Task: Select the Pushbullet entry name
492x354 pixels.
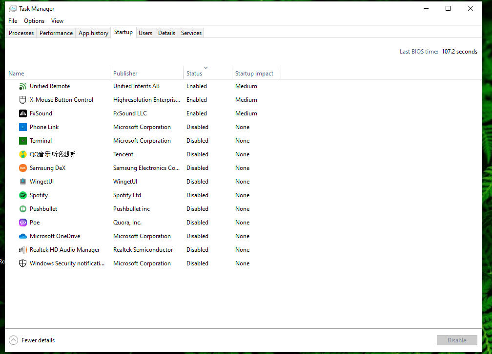Action: tap(43, 209)
